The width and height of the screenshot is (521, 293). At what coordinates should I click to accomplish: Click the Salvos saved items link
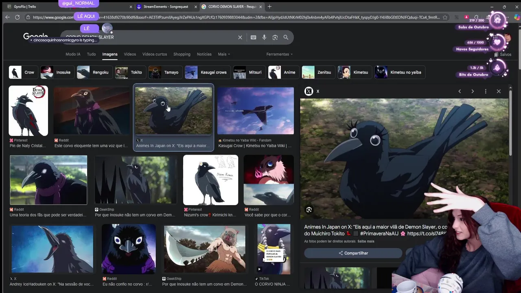(x=503, y=55)
